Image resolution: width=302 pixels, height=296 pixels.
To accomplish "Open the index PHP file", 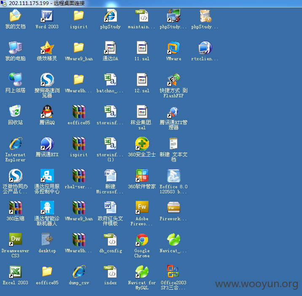I will pos(110,271).
